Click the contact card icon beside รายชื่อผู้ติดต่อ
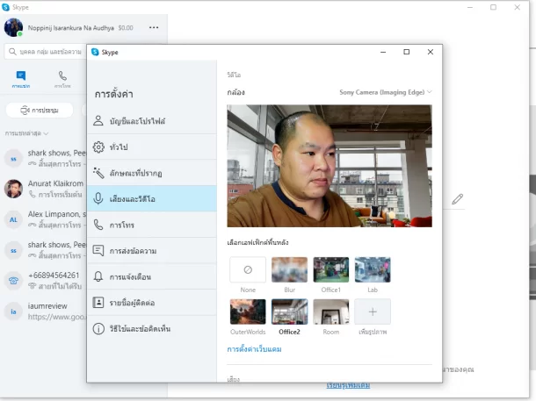 click(x=98, y=303)
